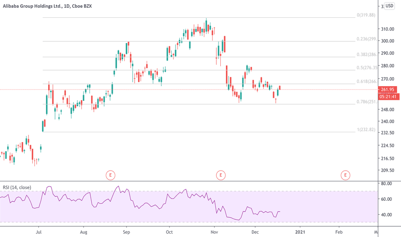
Task: Click the 310.00 price axis label
Action: [387, 29]
